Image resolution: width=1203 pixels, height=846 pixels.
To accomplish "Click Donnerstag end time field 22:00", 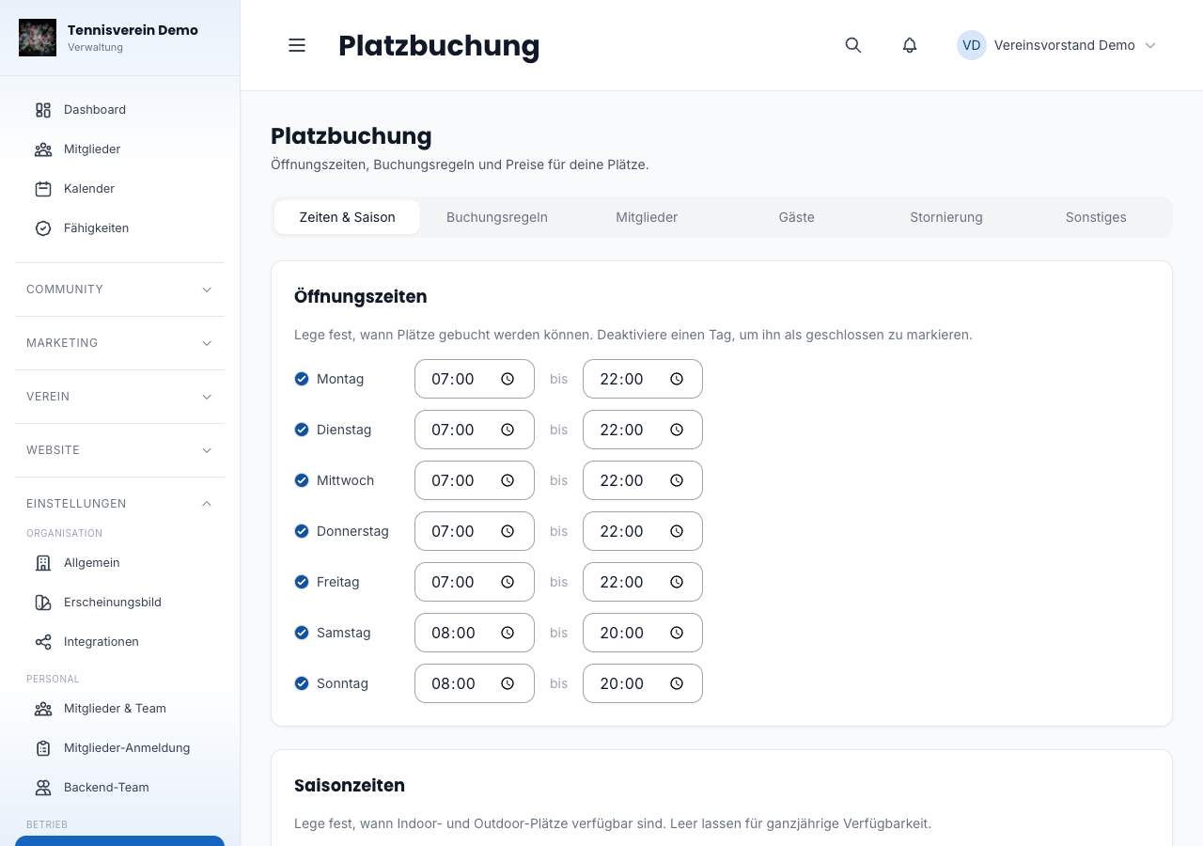I will coord(643,531).
